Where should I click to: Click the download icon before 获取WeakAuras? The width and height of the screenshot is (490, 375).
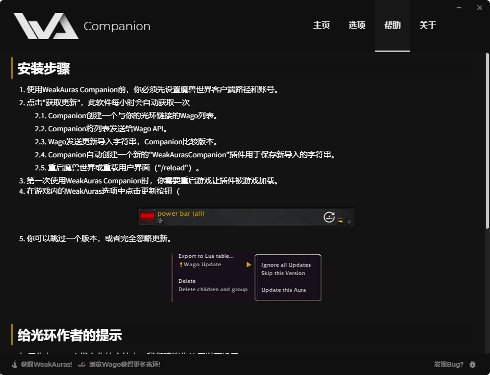(14, 365)
